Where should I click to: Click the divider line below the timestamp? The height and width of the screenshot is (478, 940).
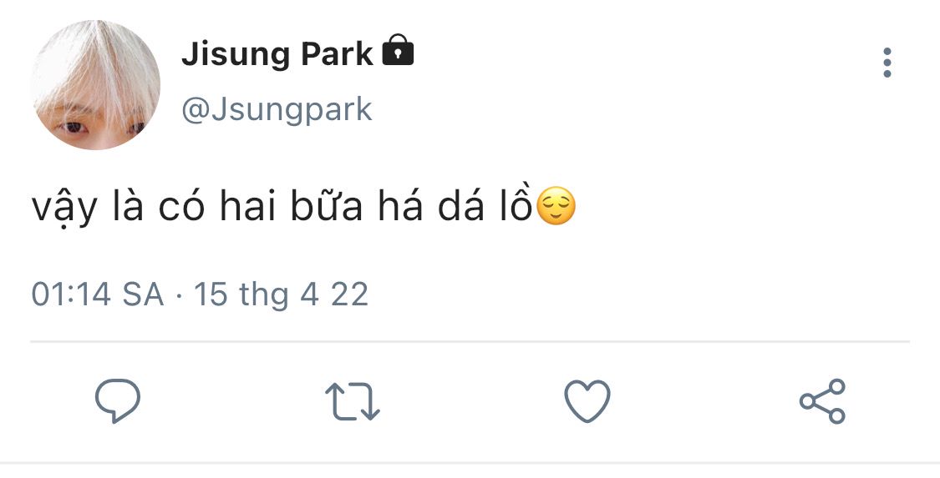pyautogui.click(x=470, y=341)
